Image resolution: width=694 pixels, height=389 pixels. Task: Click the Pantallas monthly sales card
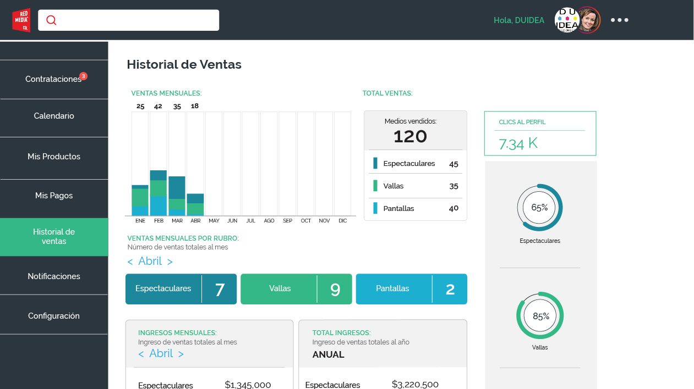pos(411,289)
